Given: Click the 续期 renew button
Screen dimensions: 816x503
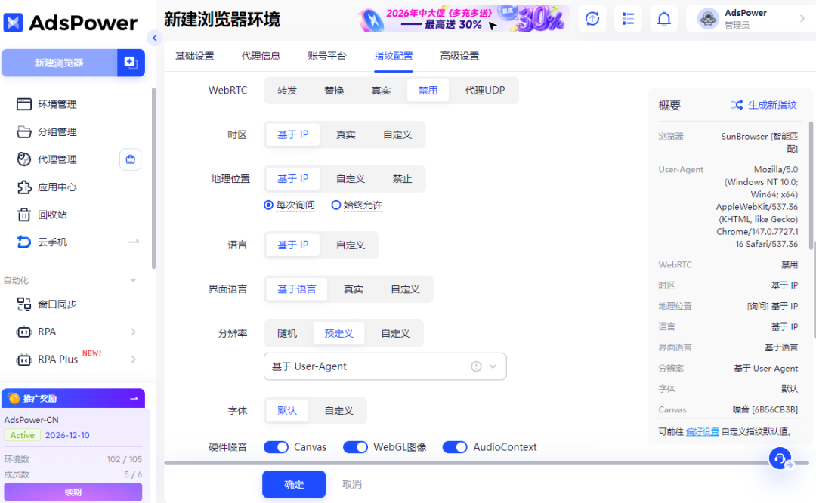Looking at the screenshot, I should 73,492.
